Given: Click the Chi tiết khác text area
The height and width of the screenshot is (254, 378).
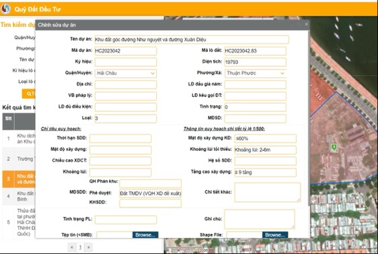Looking at the screenshot, I should (267, 192).
